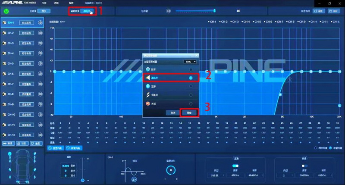Click the green power icon
Screen dimensions: 345x185
6,11
